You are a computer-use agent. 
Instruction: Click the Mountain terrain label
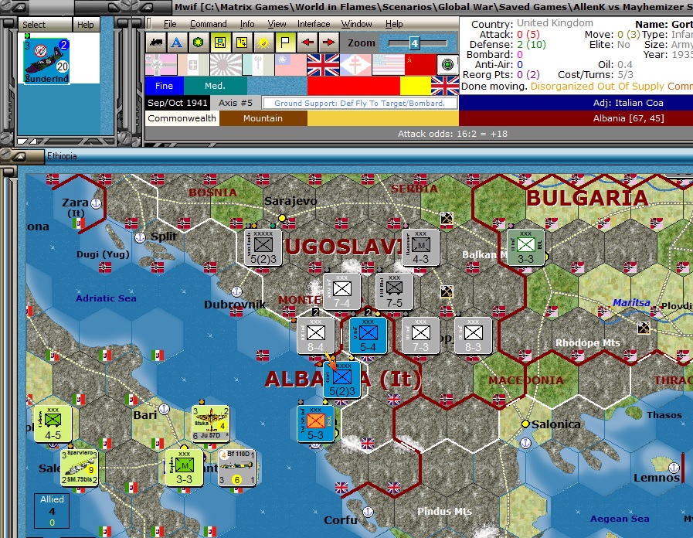pyautogui.click(x=263, y=118)
